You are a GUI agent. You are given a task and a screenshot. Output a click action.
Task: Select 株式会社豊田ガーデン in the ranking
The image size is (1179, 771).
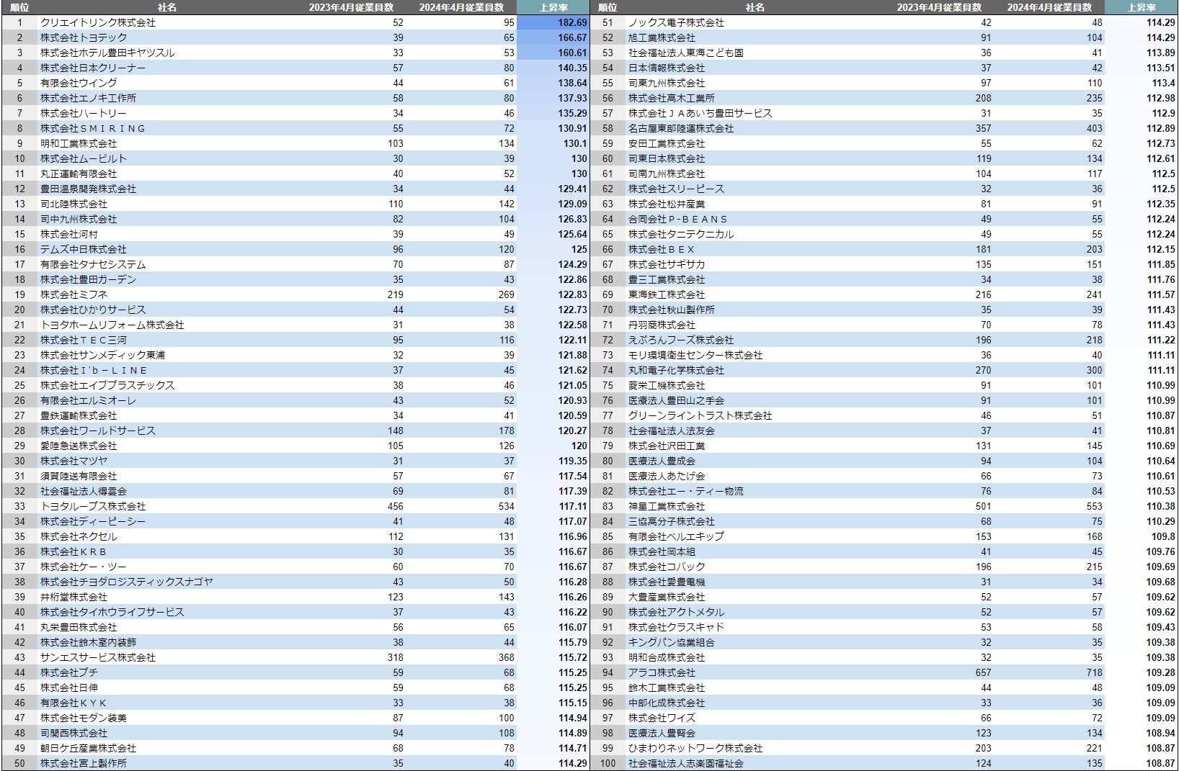88,279
